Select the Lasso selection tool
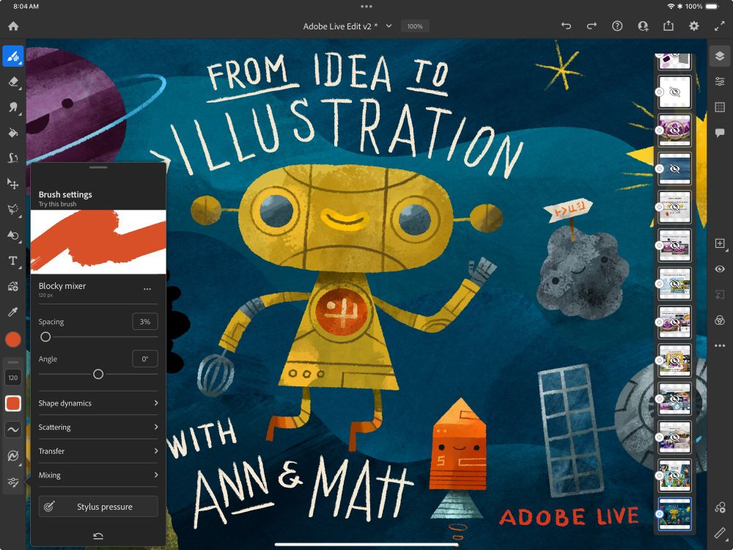Screen dimensions: 733x550 click(13, 209)
